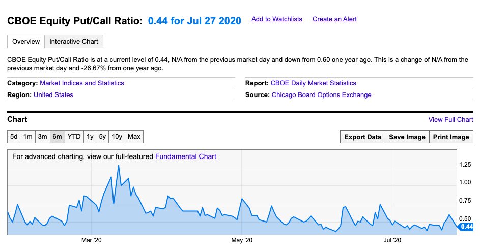
Task: Open Market Indices and Statistics category
Action: tap(82, 83)
